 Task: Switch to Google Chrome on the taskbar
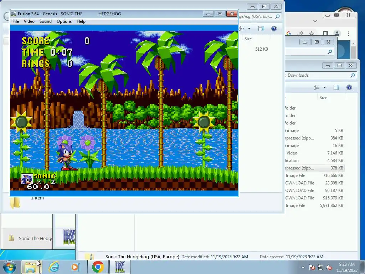coord(98,267)
